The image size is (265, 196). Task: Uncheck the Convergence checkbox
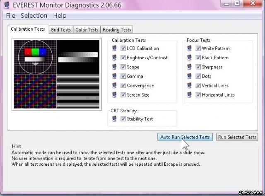coord(123,85)
